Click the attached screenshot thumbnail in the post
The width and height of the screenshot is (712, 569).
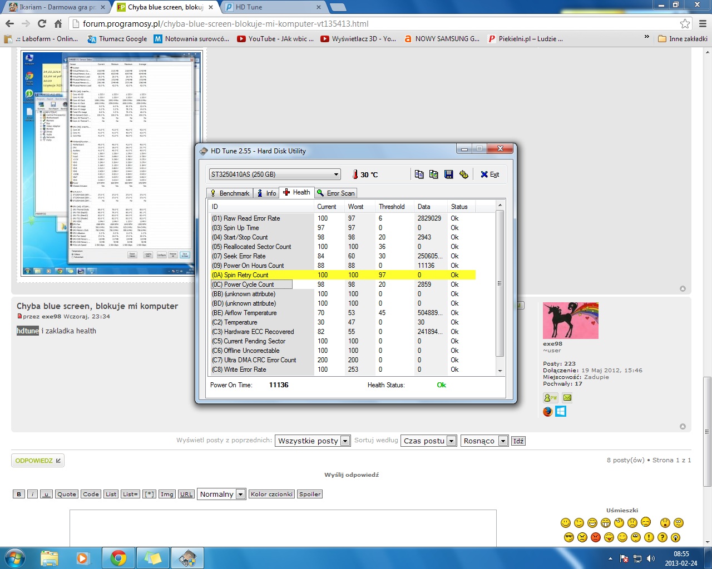pyautogui.click(x=112, y=164)
